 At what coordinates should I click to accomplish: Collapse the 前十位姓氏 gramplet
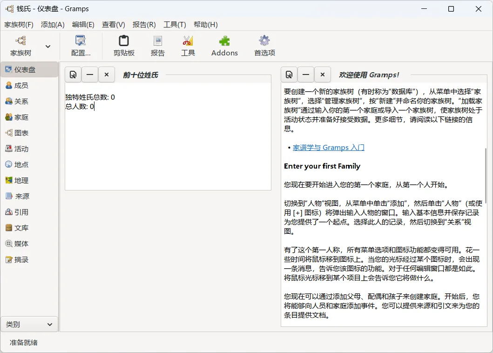[90, 75]
